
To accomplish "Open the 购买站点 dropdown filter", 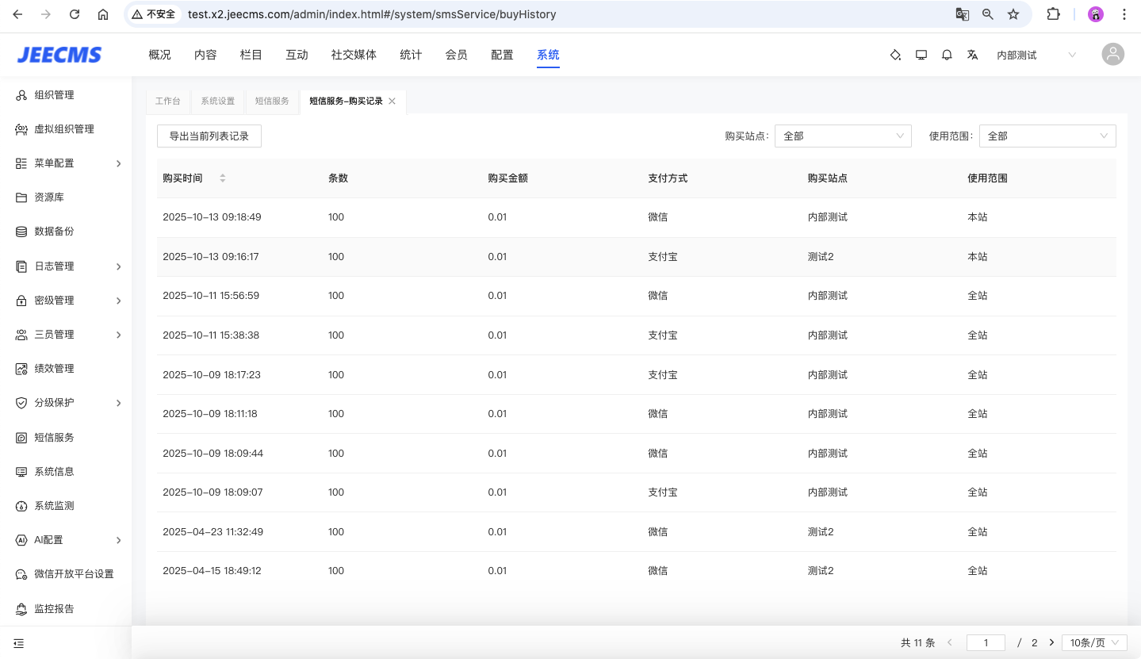I will pyautogui.click(x=842, y=136).
